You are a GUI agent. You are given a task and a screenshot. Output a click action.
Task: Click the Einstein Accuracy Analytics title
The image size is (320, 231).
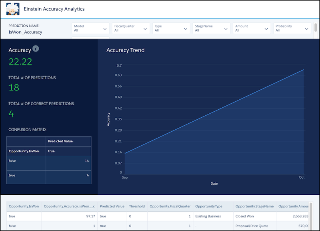pyautogui.click(x=54, y=9)
